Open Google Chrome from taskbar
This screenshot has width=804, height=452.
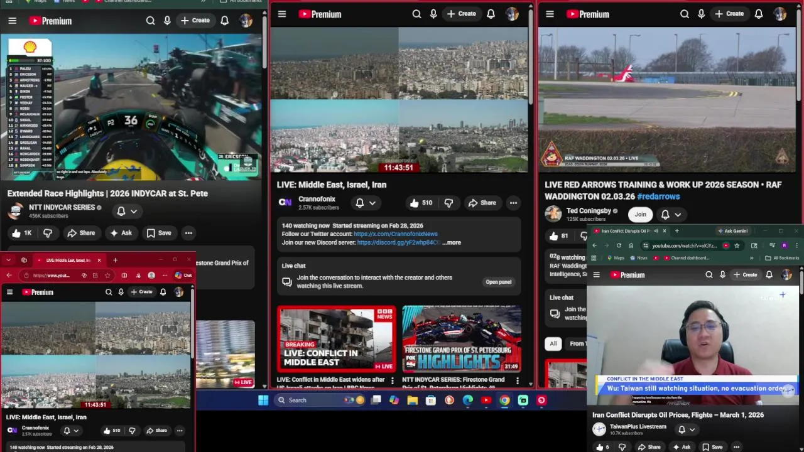click(x=504, y=400)
